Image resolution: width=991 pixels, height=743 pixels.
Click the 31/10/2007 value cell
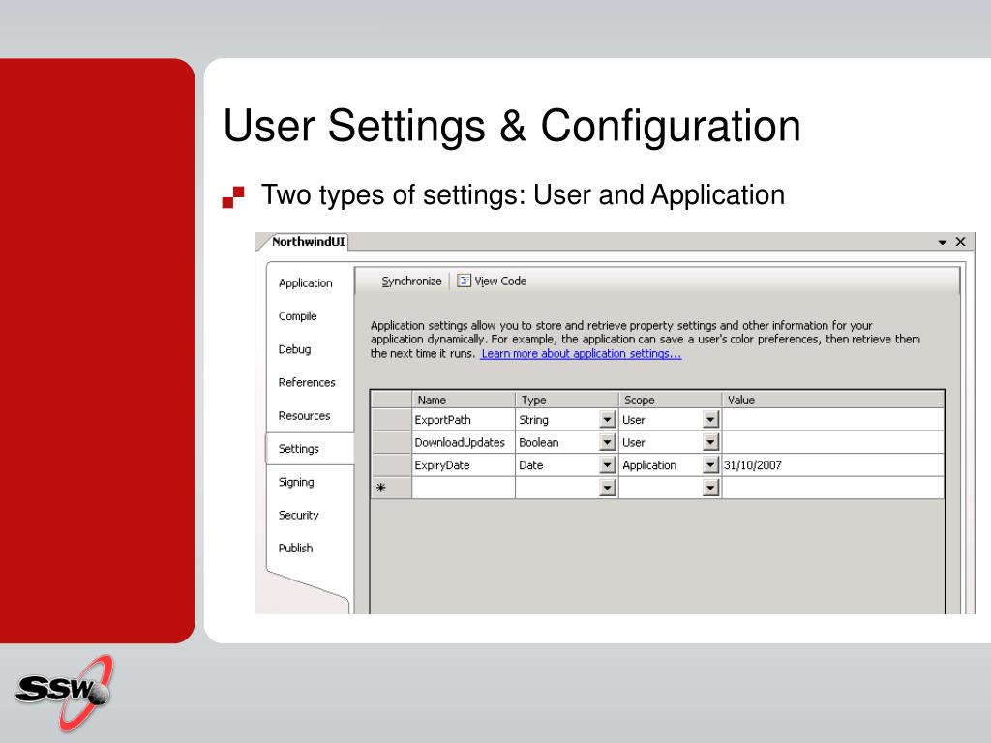[833, 465]
